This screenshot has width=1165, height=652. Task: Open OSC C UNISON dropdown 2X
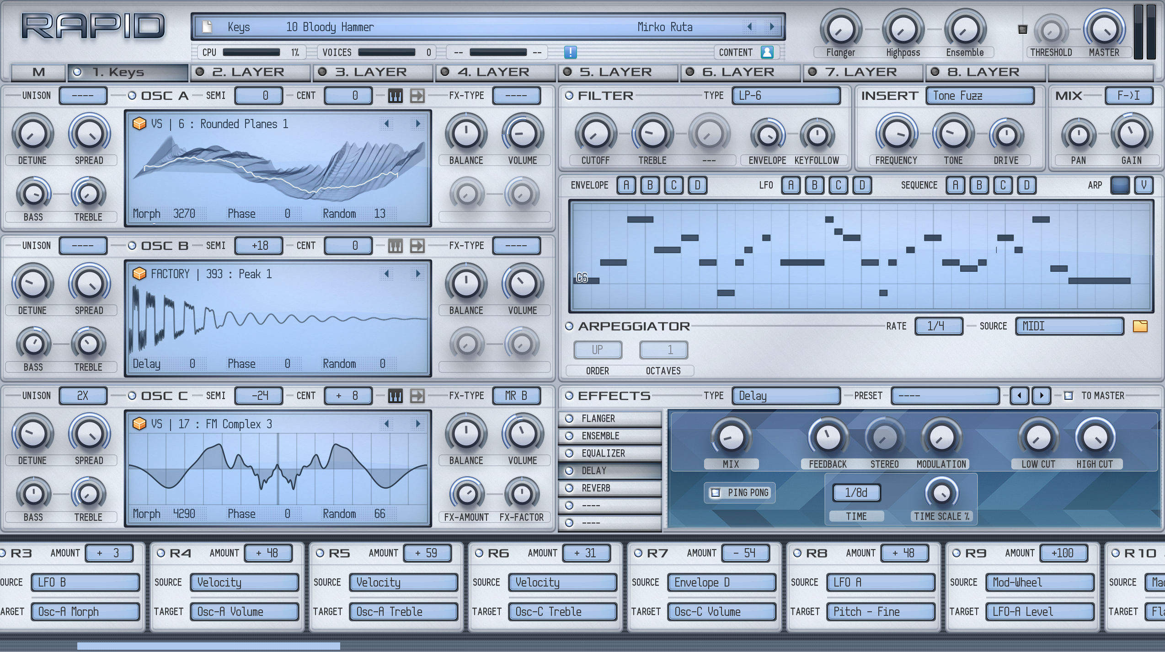(x=83, y=396)
